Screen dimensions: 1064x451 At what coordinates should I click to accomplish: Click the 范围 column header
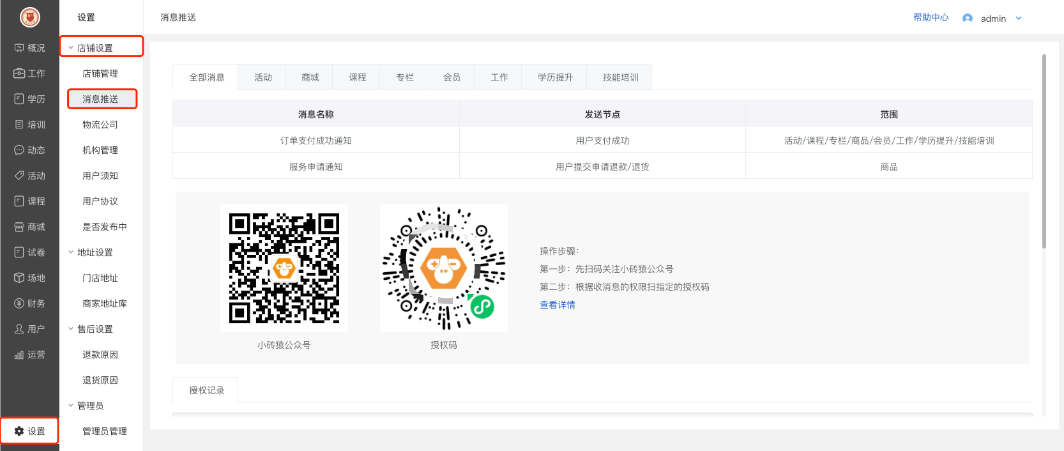(889, 114)
